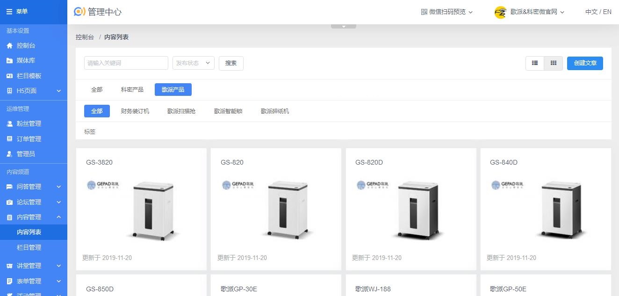Click the icon next to 讲堂管理
Image resolution: width=619 pixels, height=296 pixels.
pos(9,266)
